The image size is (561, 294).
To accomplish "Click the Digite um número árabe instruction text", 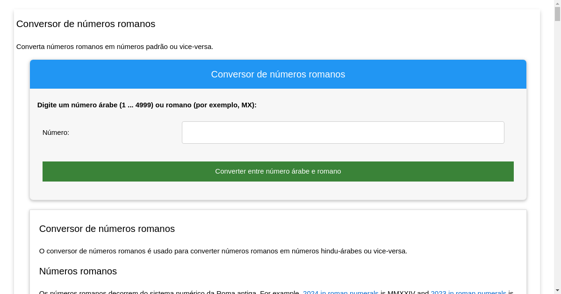I will (147, 105).
